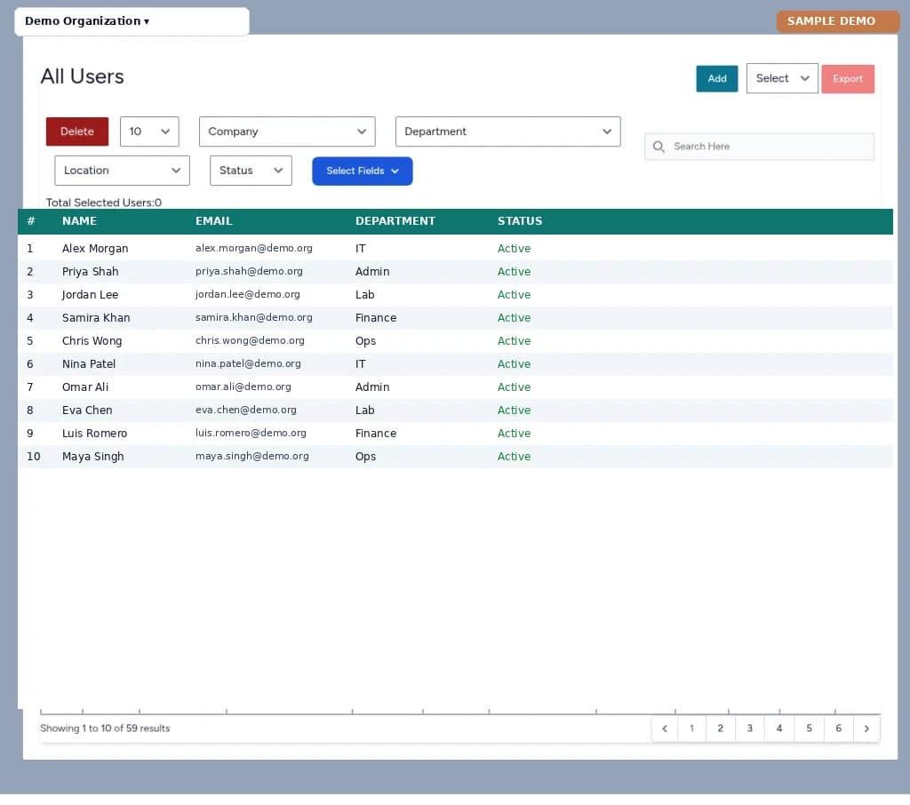Click the Active status for Maya Singh
This screenshot has height=805, width=910.
514,457
